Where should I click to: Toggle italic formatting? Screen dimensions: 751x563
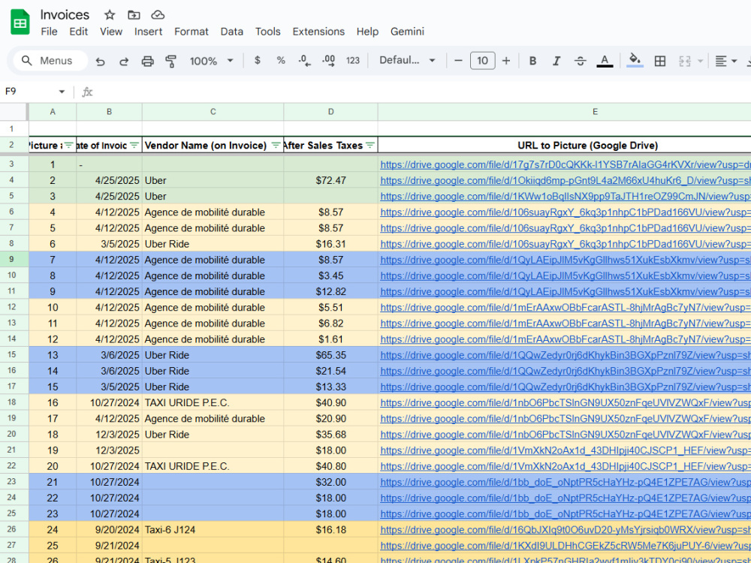tap(556, 61)
